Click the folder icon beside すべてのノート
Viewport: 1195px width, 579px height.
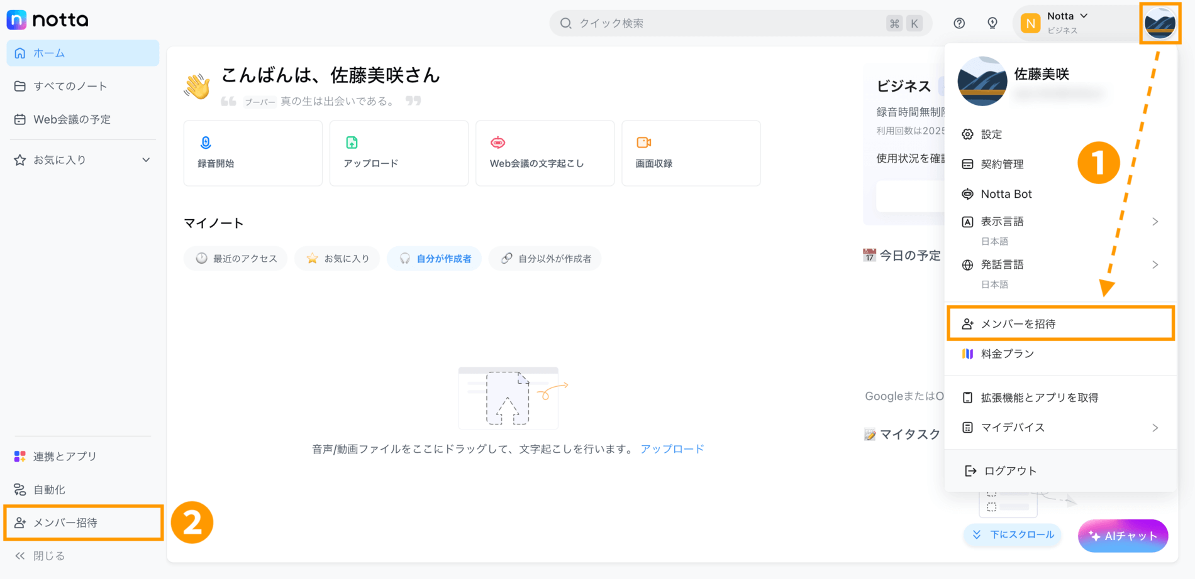click(20, 86)
